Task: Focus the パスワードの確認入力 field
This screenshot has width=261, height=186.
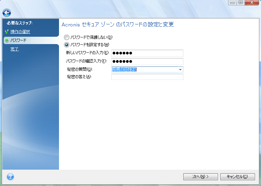Action: point(147,61)
